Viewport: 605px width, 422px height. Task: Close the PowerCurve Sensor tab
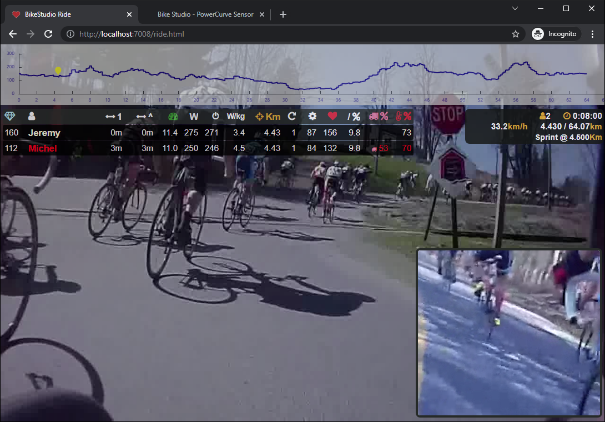click(x=262, y=14)
